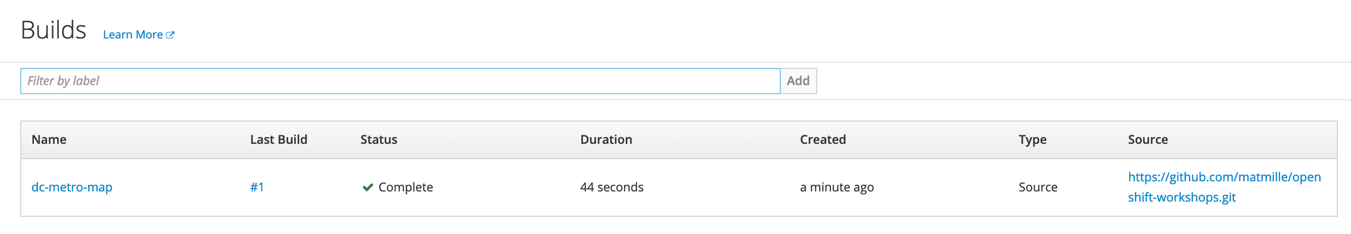Click the Add filter button
Screen dimensions: 1351x234
[x=798, y=81]
